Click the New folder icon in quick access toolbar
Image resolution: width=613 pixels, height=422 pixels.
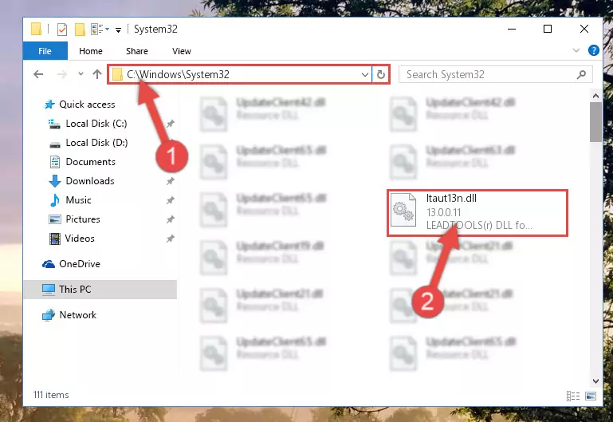click(x=80, y=30)
